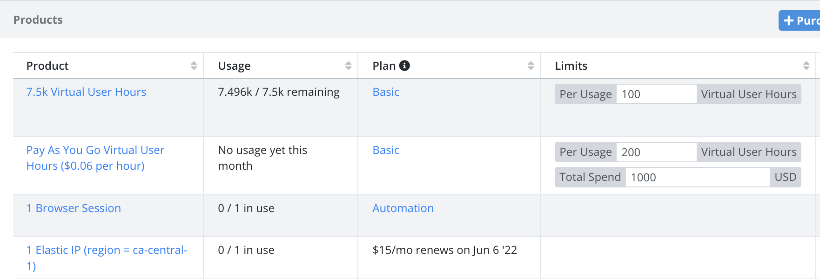820x279 pixels.
Task: Edit Per Usage limit field showing 200
Action: pos(656,152)
